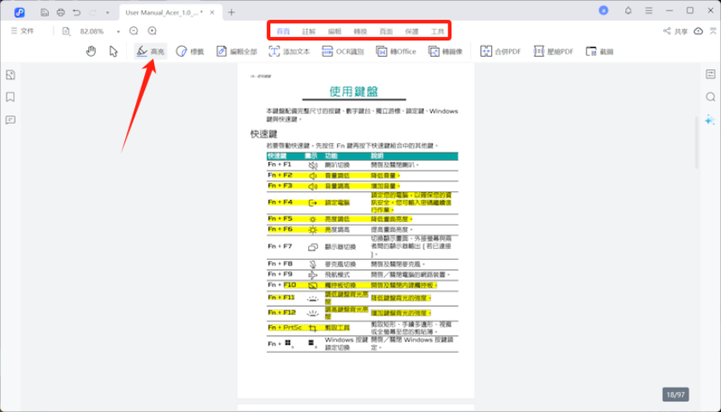721x412 pixels.
Task: Click the 共享 share button
Action: [675, 31]
